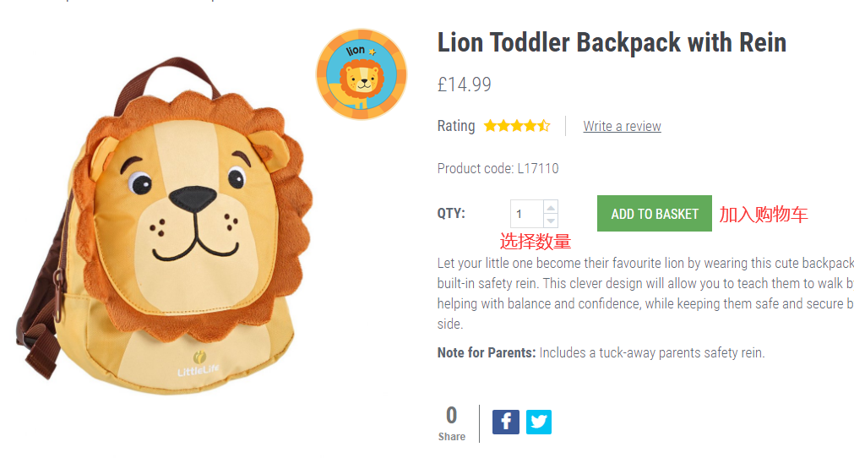Open the Write a review link
The image size is (854, 458).
click(622, 126)
